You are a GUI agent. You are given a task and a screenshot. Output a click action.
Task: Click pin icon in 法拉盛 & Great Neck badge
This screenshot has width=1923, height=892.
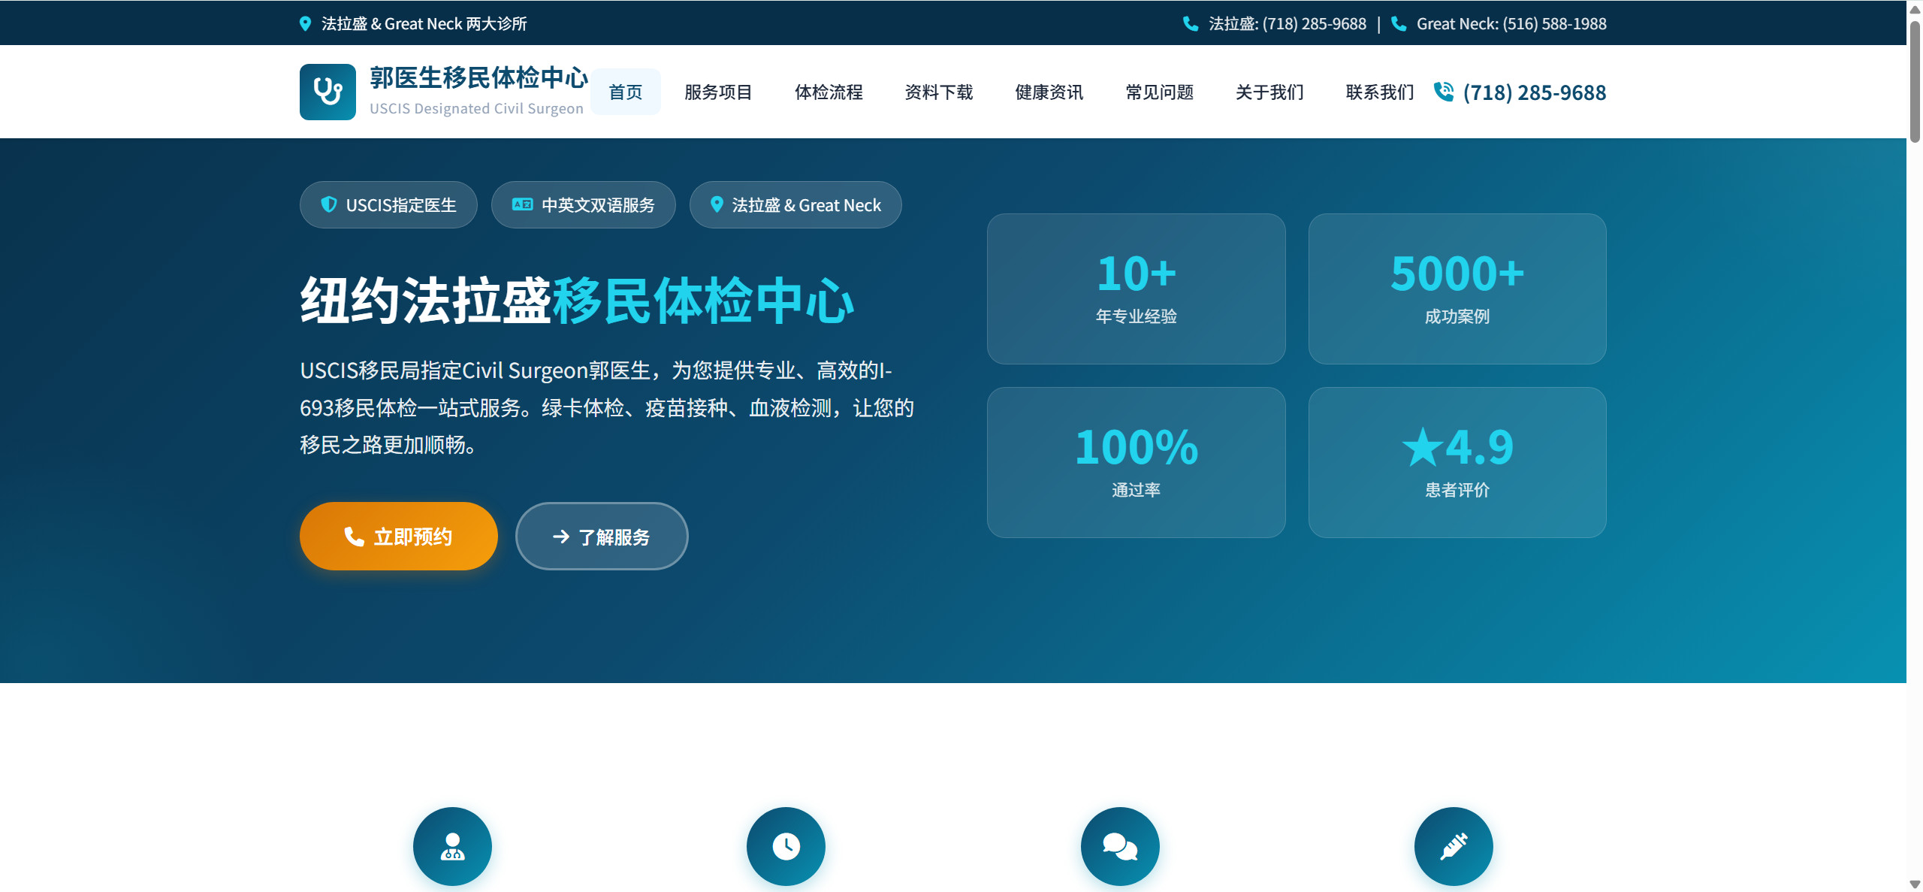click(717, 204)
